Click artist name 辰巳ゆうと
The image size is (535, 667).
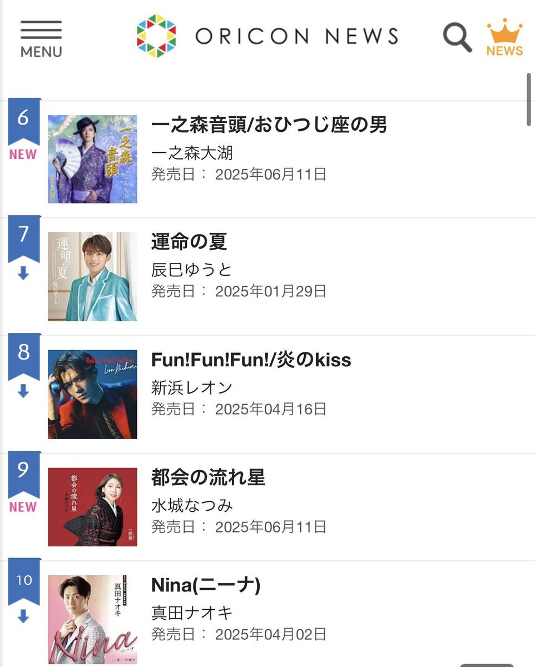coord(192,270)
